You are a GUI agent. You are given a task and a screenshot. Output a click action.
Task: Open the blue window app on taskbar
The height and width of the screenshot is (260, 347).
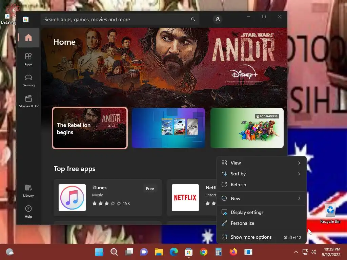tap(248, 252)
